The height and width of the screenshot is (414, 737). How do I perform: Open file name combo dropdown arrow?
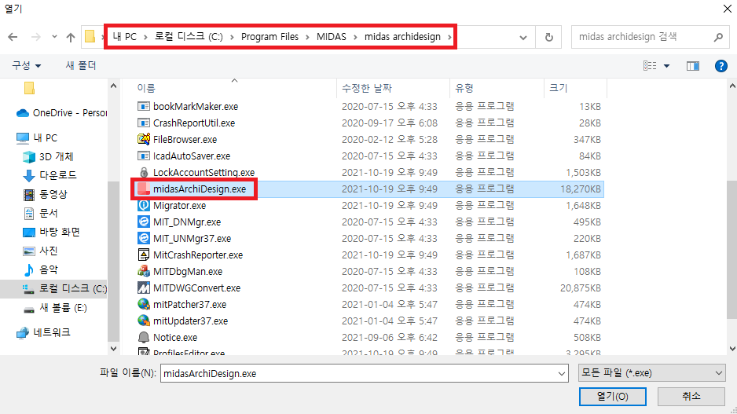click(562, 374)
